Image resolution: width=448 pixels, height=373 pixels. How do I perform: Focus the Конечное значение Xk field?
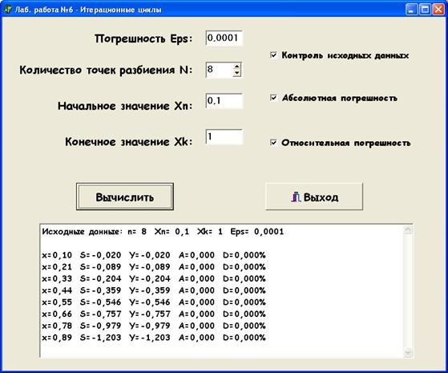coord(224,137)
